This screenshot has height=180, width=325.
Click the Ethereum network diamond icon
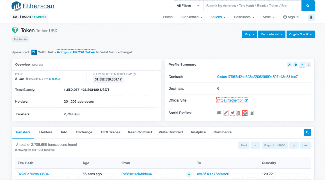311,17
